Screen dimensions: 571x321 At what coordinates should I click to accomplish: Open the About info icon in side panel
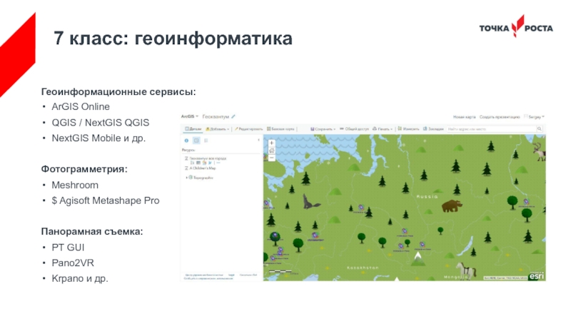[x=186, y=141]
